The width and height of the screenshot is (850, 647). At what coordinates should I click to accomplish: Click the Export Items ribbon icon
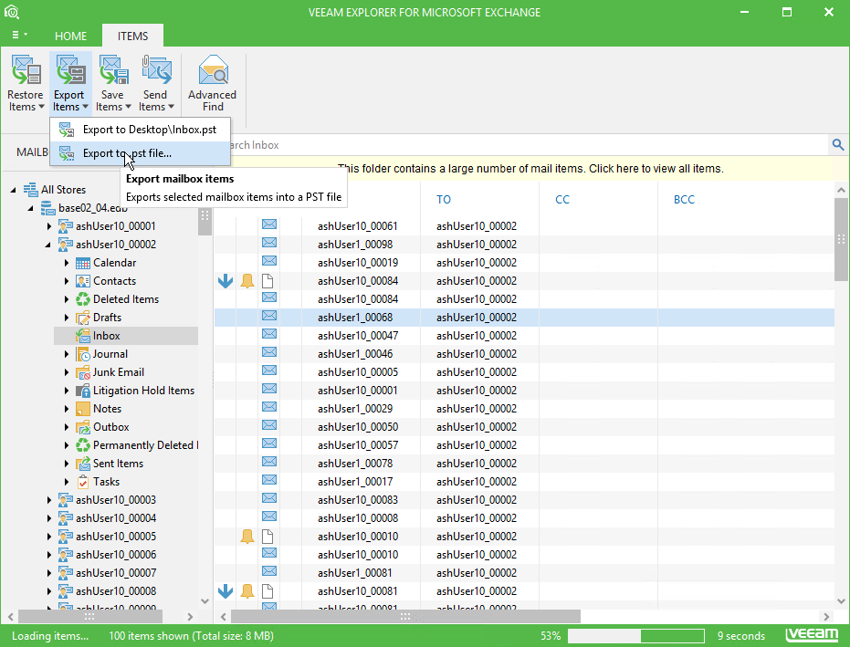click(70, 70)
